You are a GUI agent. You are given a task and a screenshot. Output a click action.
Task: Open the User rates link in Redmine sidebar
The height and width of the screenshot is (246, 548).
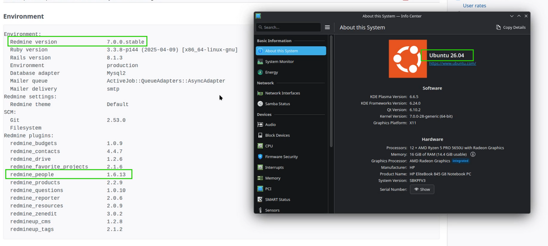[474, 5]
